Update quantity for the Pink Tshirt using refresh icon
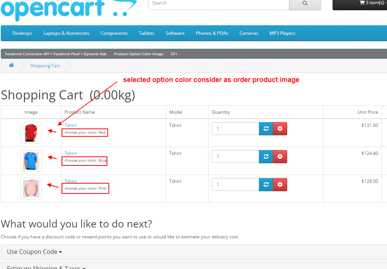Viewport: 387px width, 269px height. click(x=266, y=184)
